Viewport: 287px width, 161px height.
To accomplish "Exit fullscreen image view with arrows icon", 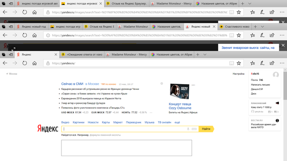I will coord(13,49).
